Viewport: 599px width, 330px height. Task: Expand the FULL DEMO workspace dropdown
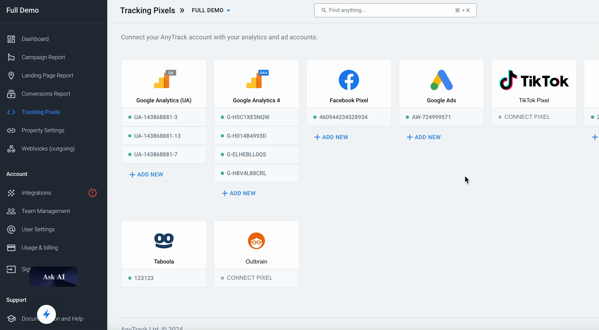click(228, 10)
